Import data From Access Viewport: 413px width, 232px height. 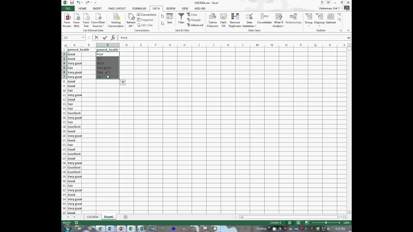pyautogui.click(x=67, y=20)
